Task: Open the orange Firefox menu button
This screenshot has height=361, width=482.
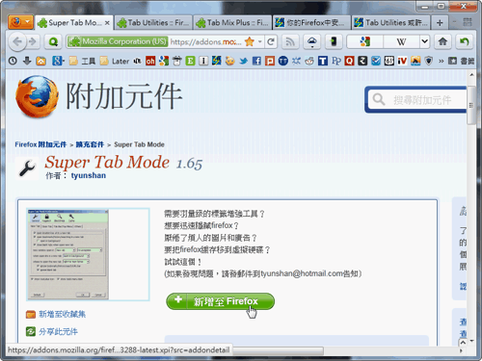Action: [21, 22]
